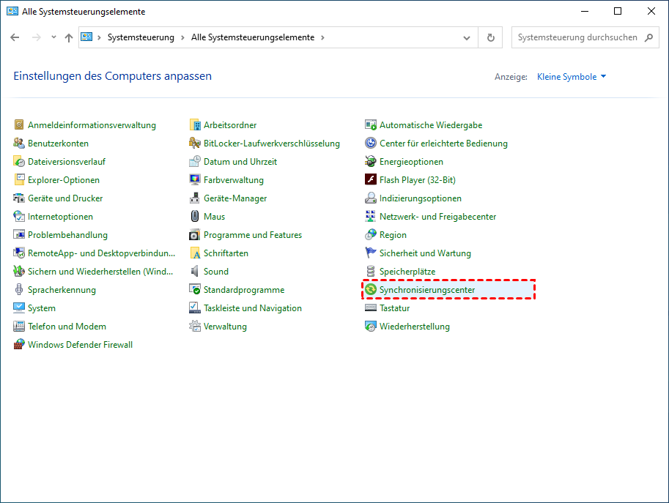
Task: Click the Taskleiste und Navigation link
Action: click(x=252, y=308)
